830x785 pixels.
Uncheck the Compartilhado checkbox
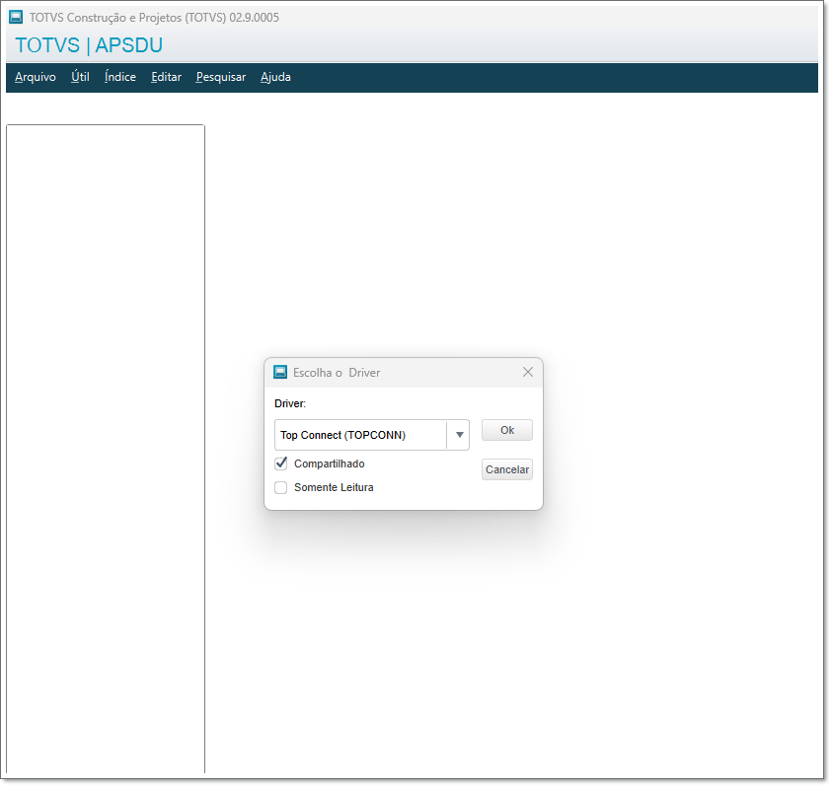[x=281, y=464]
